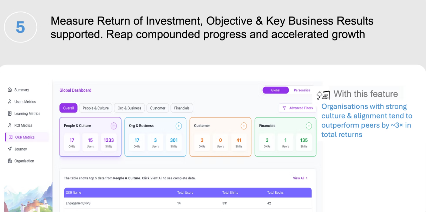Click the Summary home icon in sidebar
Screen dimensions: 426x212
(10, 90)
